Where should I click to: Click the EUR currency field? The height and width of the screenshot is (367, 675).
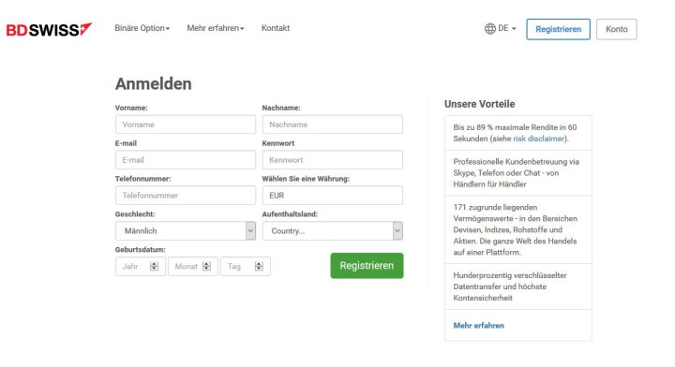(x=333, y=196)
